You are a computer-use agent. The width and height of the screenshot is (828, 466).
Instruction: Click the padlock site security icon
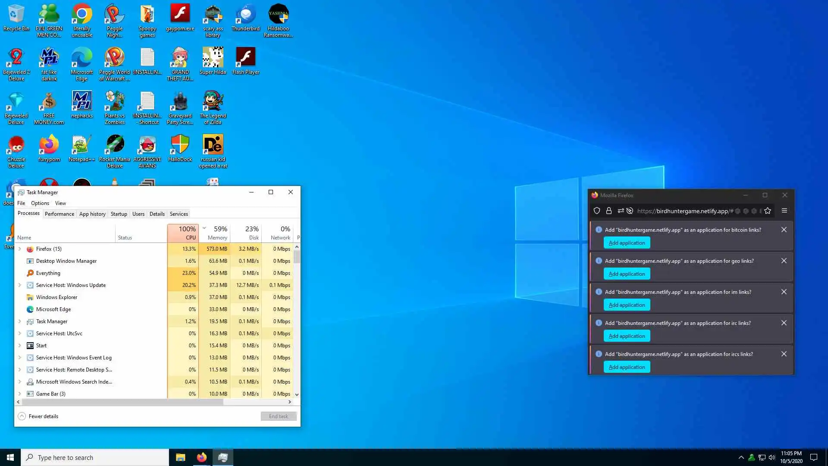(608, 211)
